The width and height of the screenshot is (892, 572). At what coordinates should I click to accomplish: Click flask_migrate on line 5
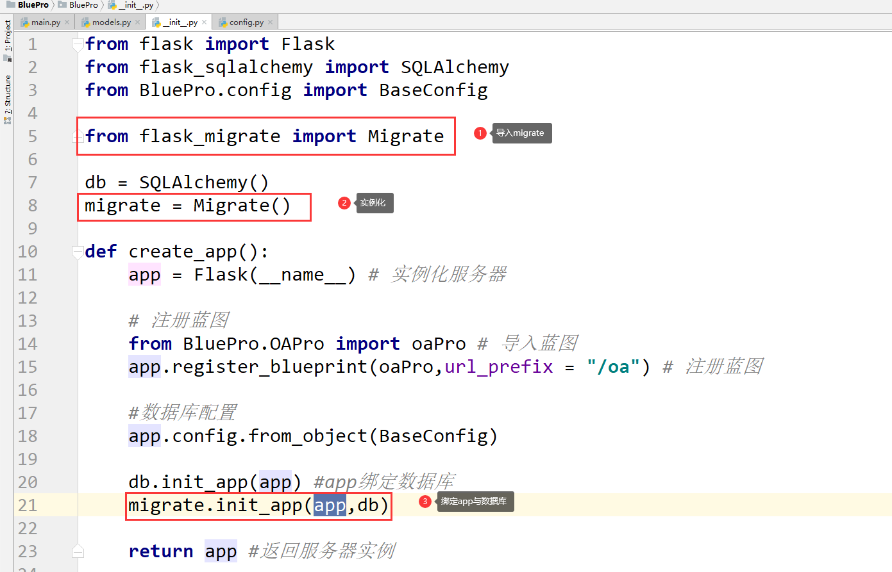point(210,136)
